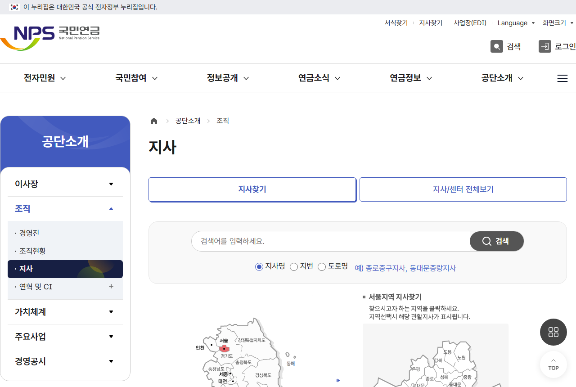The image size is (576, 387).
Task: Select the 지사명 radio button
Action: (259, 267)
